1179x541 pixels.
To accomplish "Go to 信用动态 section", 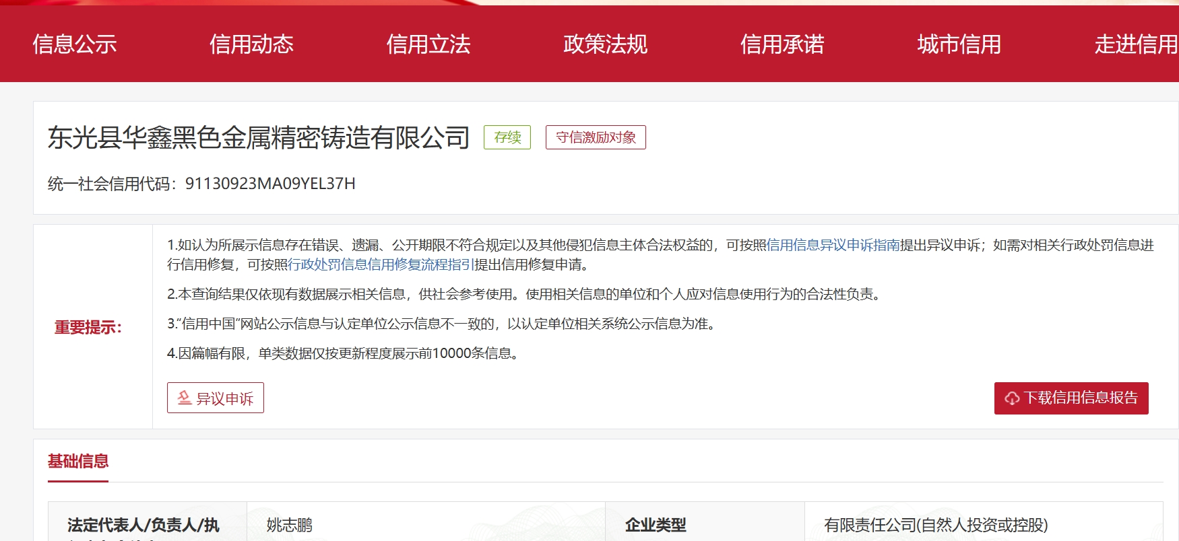I will point(251,44).
